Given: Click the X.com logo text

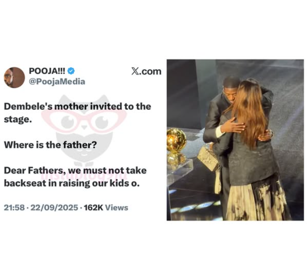Looking at the screenshot, I should (146, 71).
